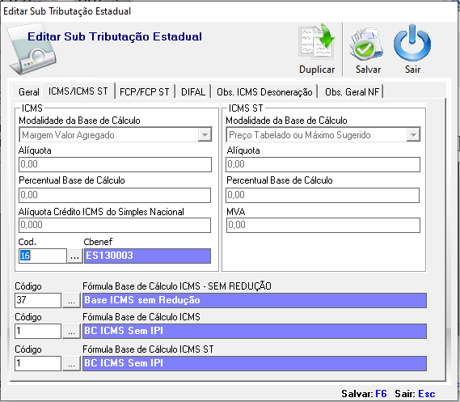Open lookup for Fórmula Base de Cálculo ICMS
This screenshot has height=402, width=460.
[71, 332]
